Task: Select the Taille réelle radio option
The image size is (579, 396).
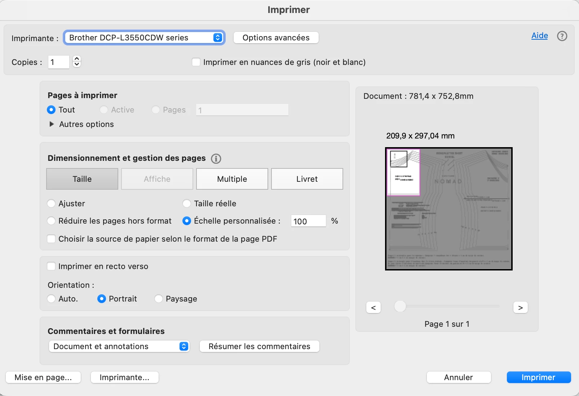Action: click(x=187, y=203)
